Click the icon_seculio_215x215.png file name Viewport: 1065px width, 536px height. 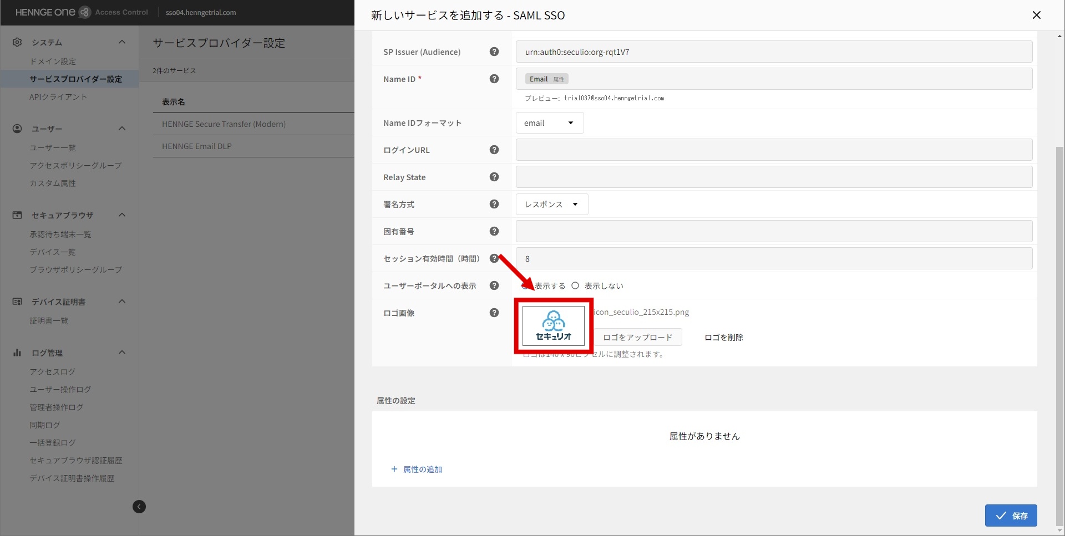[642, 312]
